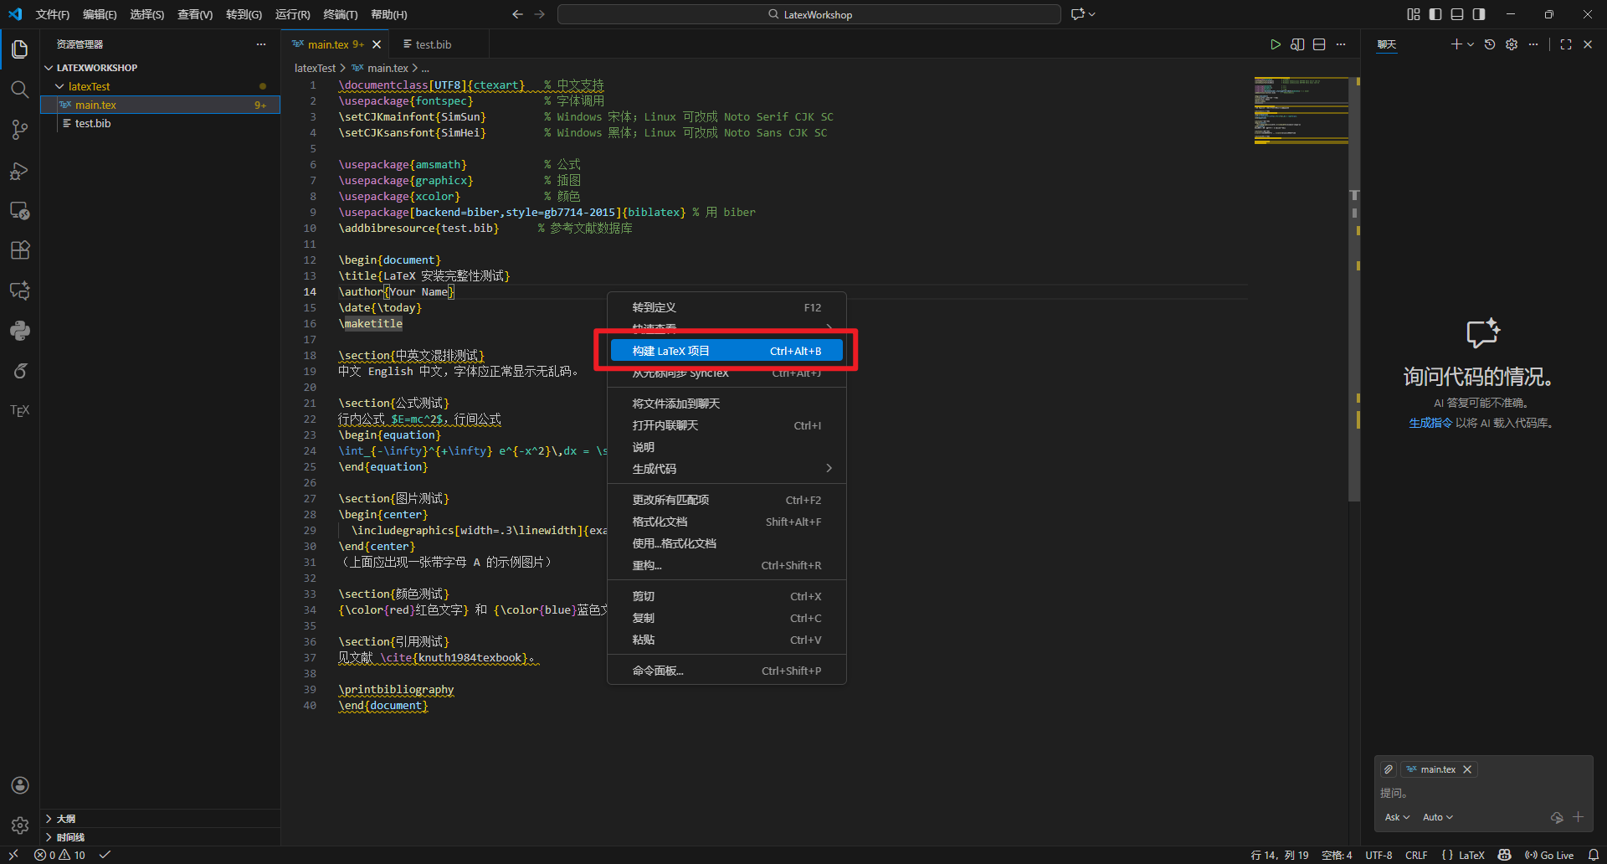Open chat settings gear icon
This screenshot has width=1607, height=864.
1512,44
